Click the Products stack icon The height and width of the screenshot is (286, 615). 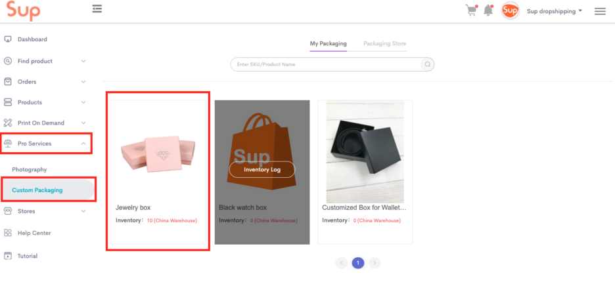coord(7,102)
